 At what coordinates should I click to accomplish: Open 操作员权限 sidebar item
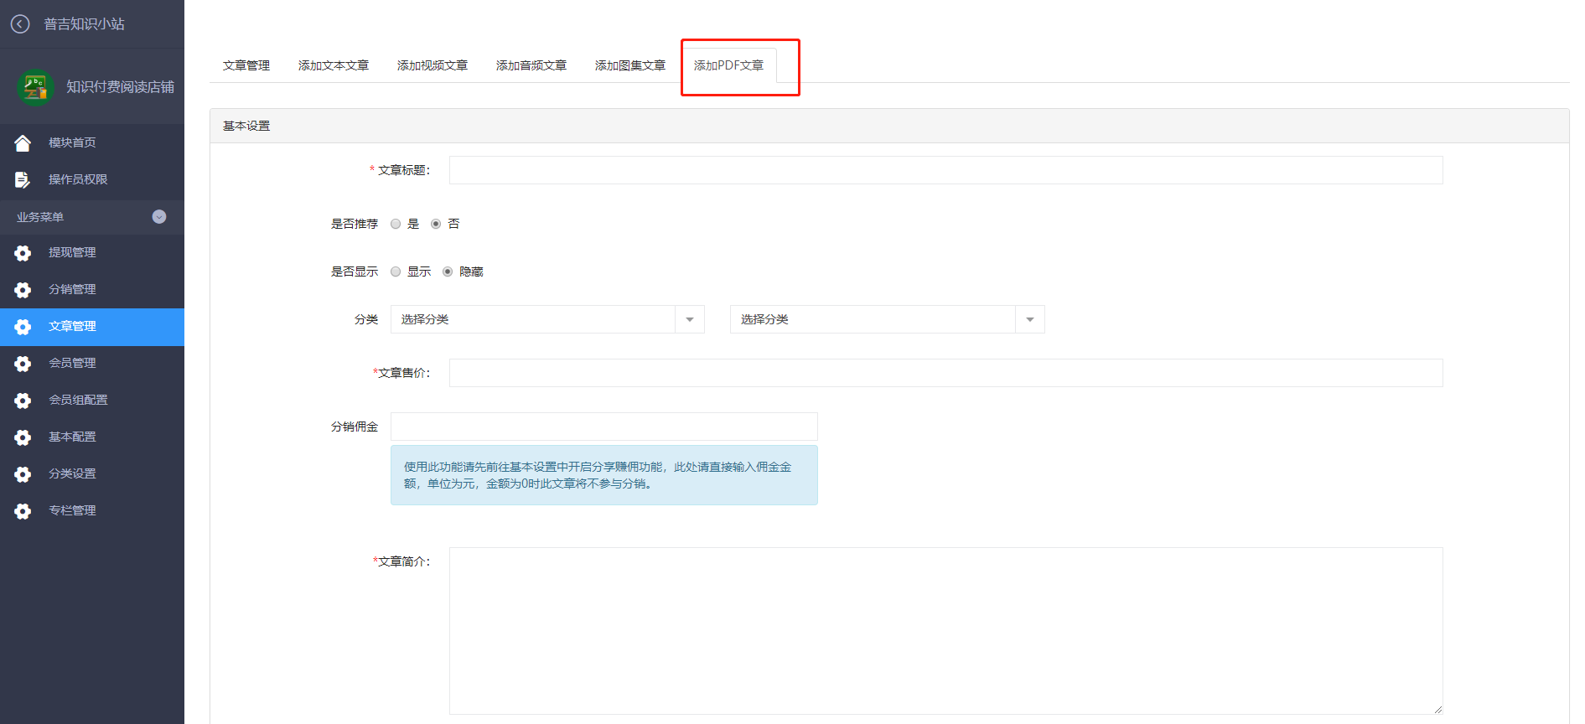tap(92, 179)
